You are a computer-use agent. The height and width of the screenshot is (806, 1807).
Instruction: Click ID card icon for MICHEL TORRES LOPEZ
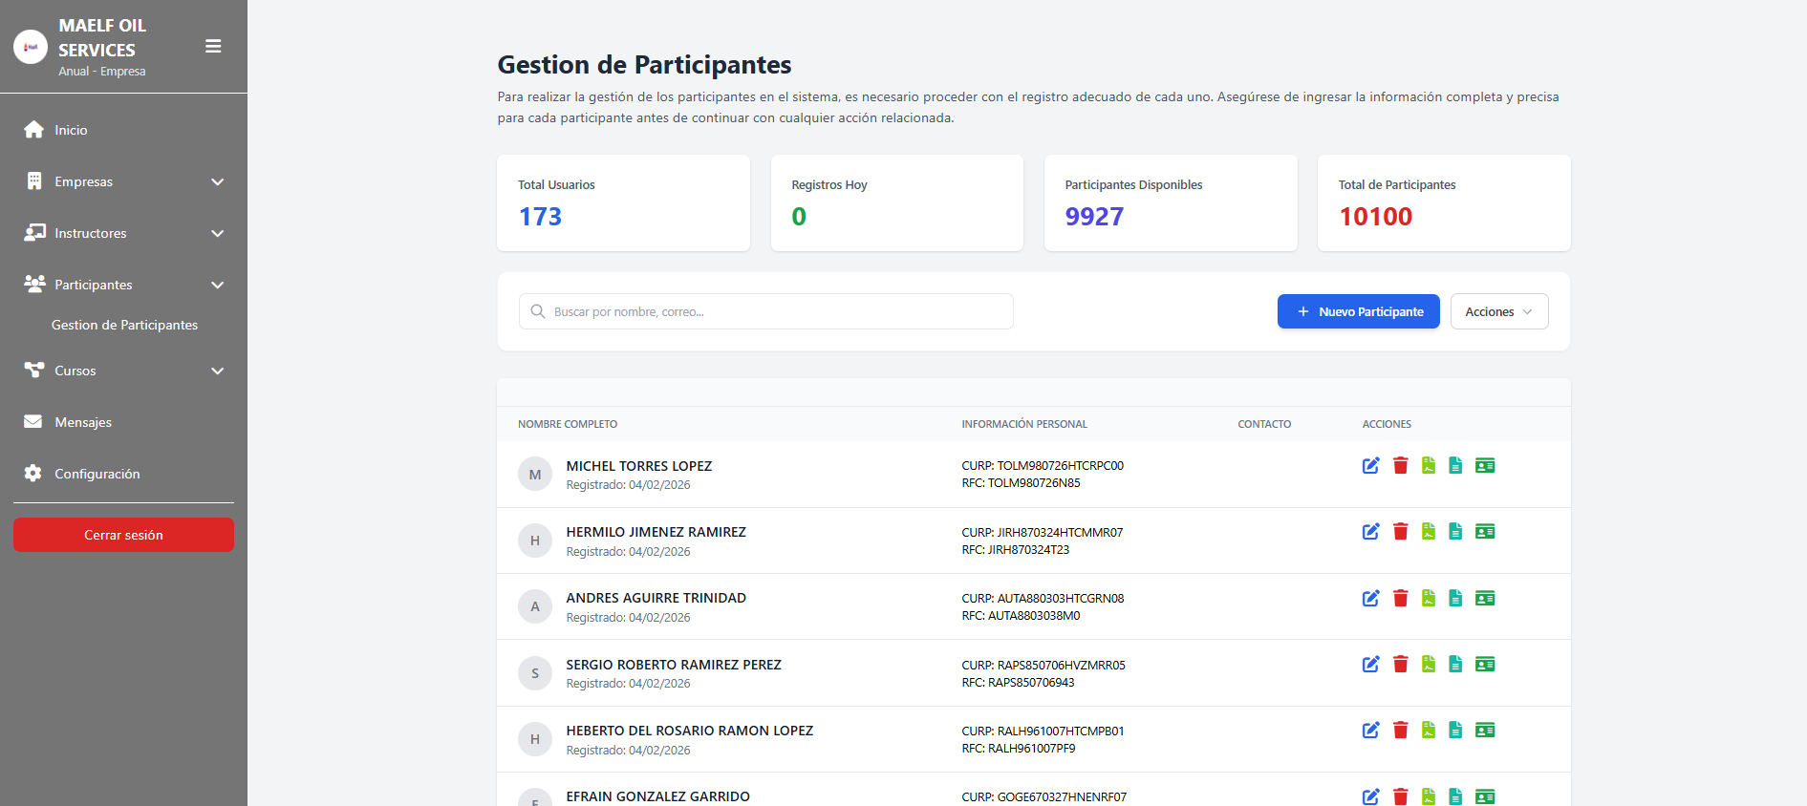point(1484,466)
